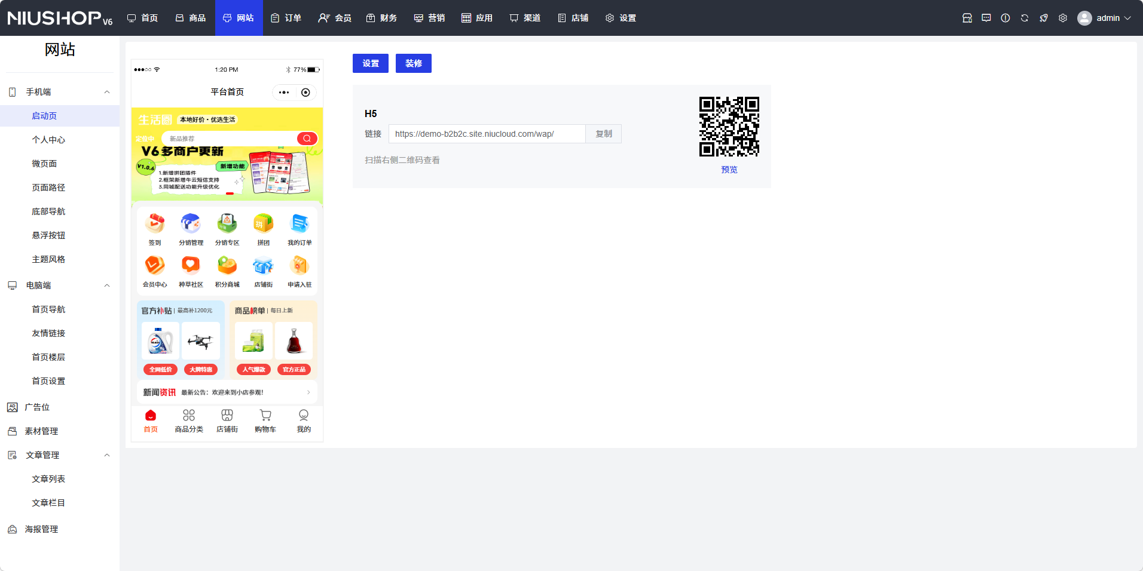Open the 营销 top navigation menu
Image resolution: width=1143 pixels, height=571 pixels.
click(x=430, y=18)
